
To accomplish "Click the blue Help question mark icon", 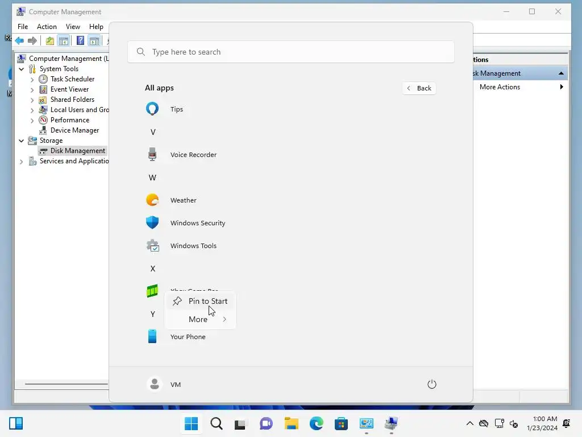I will click(x=80, y=40).
